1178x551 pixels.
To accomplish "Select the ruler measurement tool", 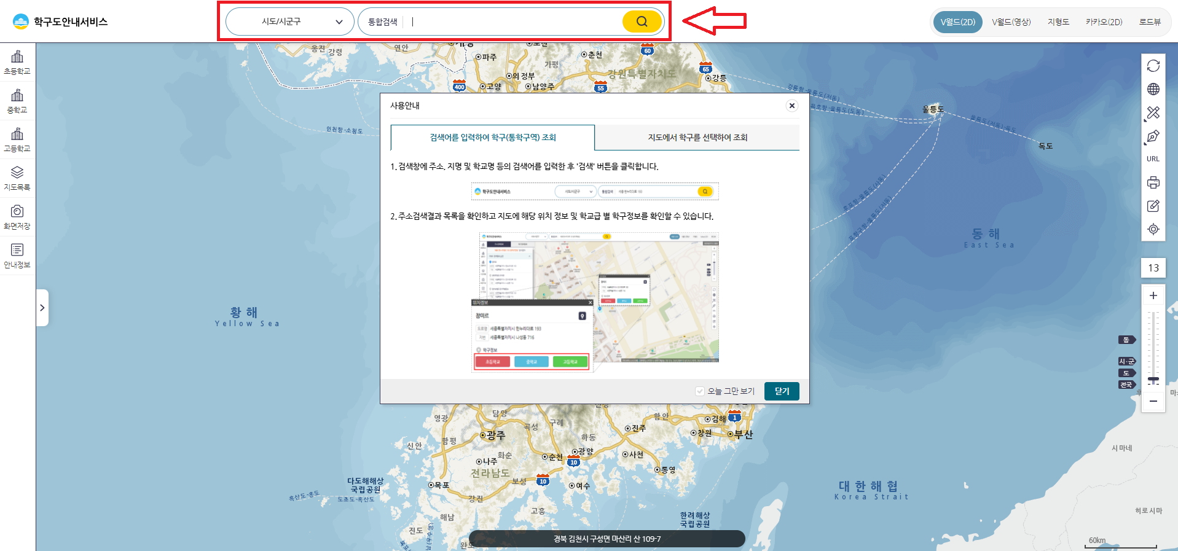I will (x=1153, y=112).
